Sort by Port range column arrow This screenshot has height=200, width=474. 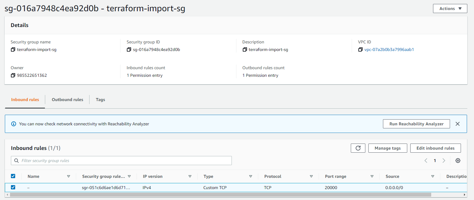point(372,176)
